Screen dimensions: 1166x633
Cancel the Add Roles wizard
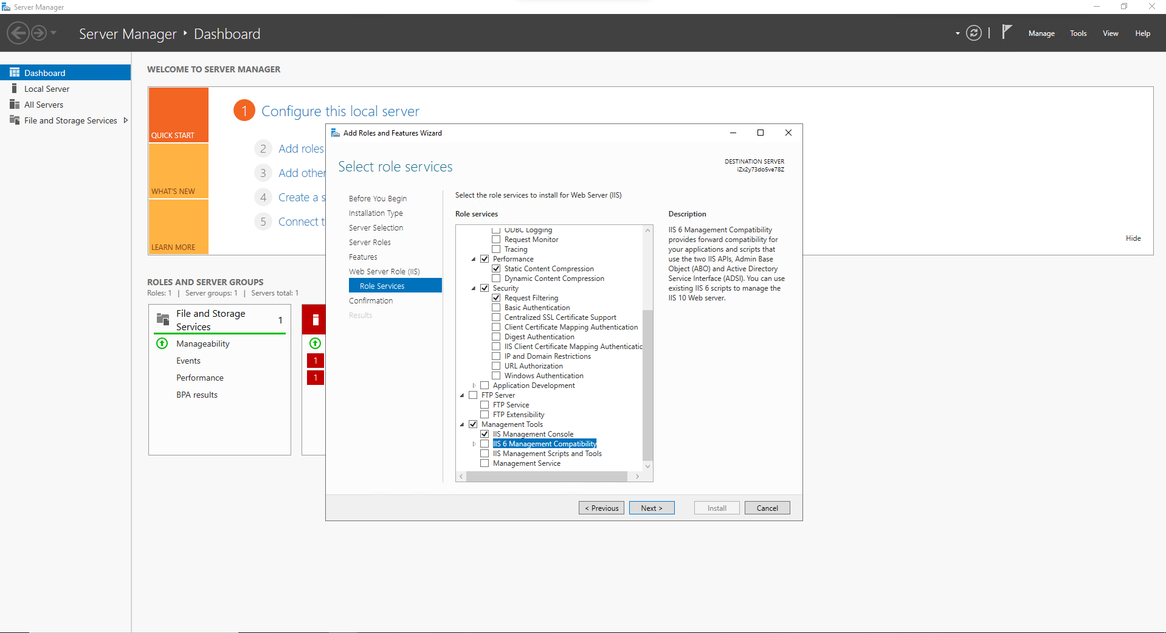coord(767,508)
